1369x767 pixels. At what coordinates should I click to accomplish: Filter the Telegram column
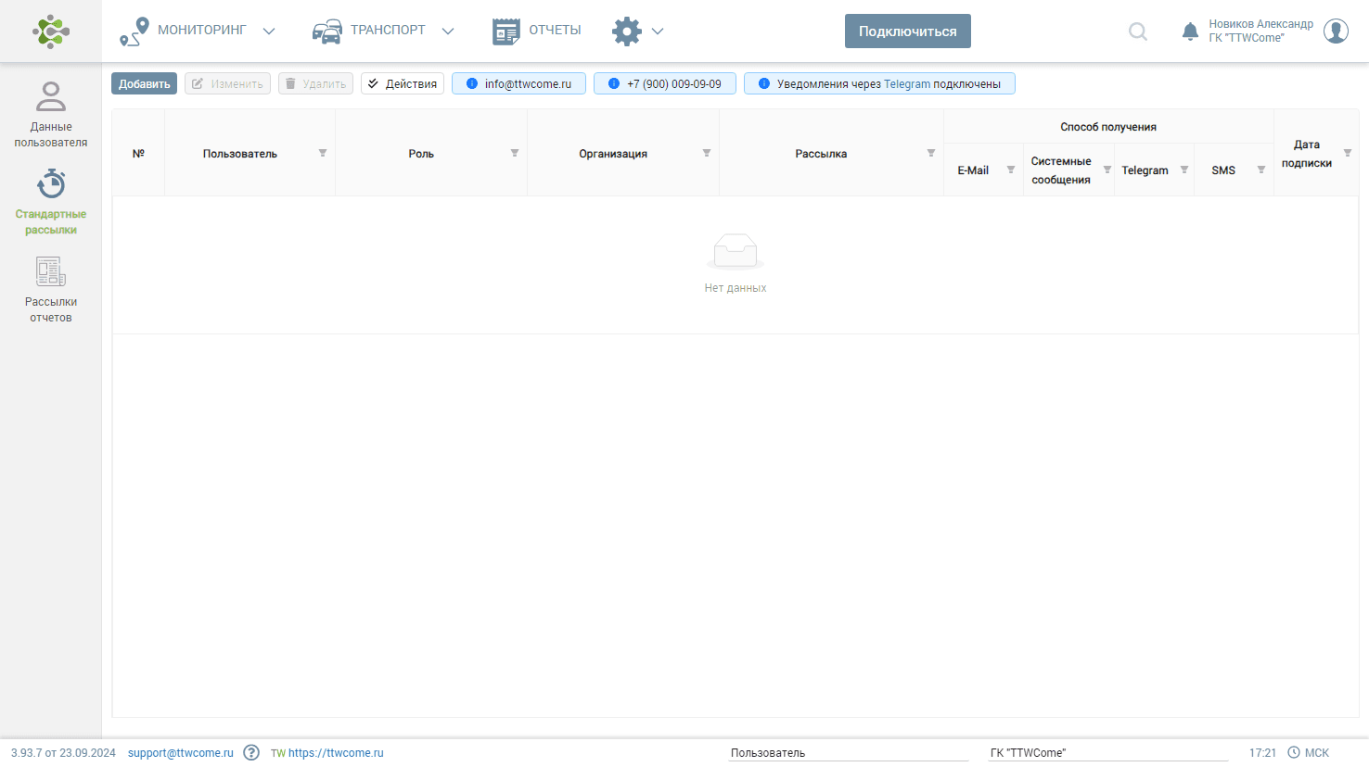pos(1184,170)
